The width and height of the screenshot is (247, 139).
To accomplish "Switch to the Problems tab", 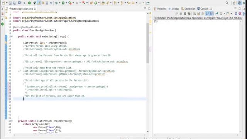I will click(x=160, y=8).
